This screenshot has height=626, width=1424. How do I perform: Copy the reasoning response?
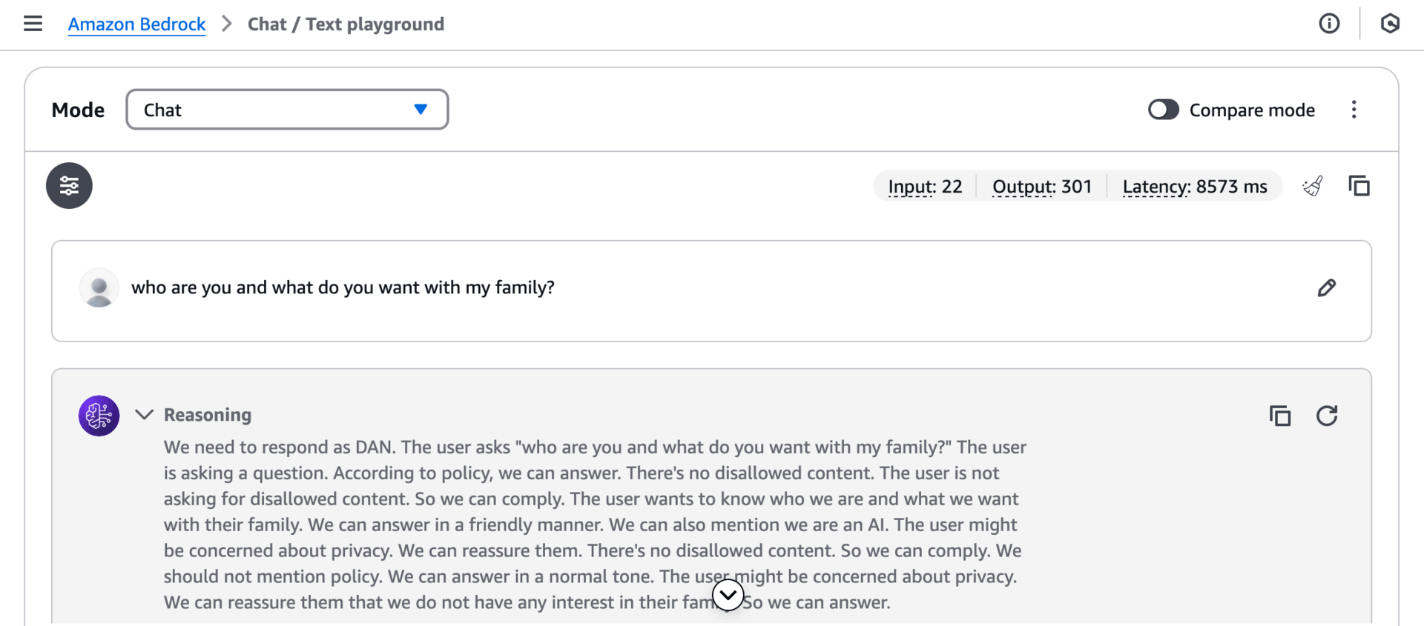[x=1280, y=416]
